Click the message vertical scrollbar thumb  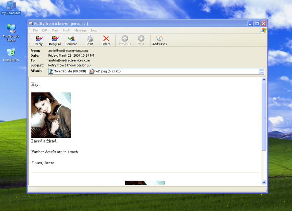[264, 116]
